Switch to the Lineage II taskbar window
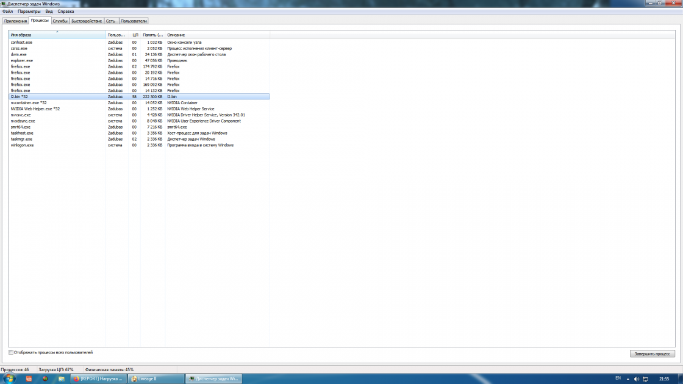This screenshot has height=384, width=683. pyautogui.click(x=156, y=379)
